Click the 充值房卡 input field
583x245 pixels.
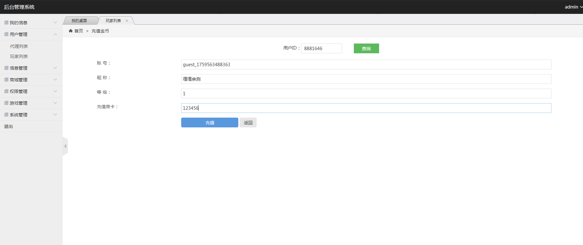[366, 108]
